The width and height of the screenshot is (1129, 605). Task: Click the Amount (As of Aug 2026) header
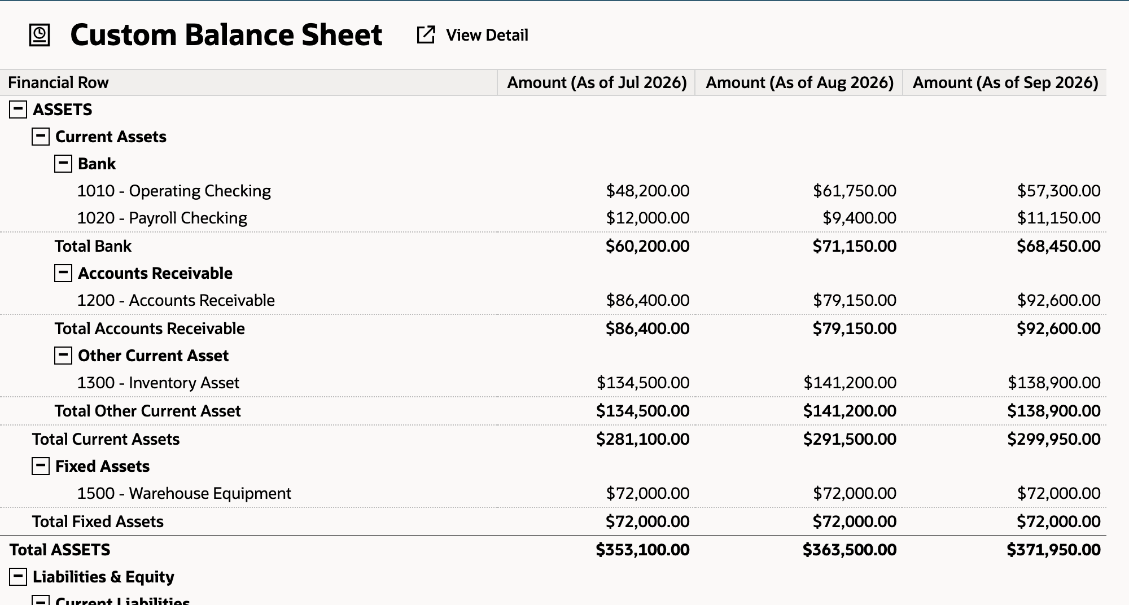[x=799, y=82]
